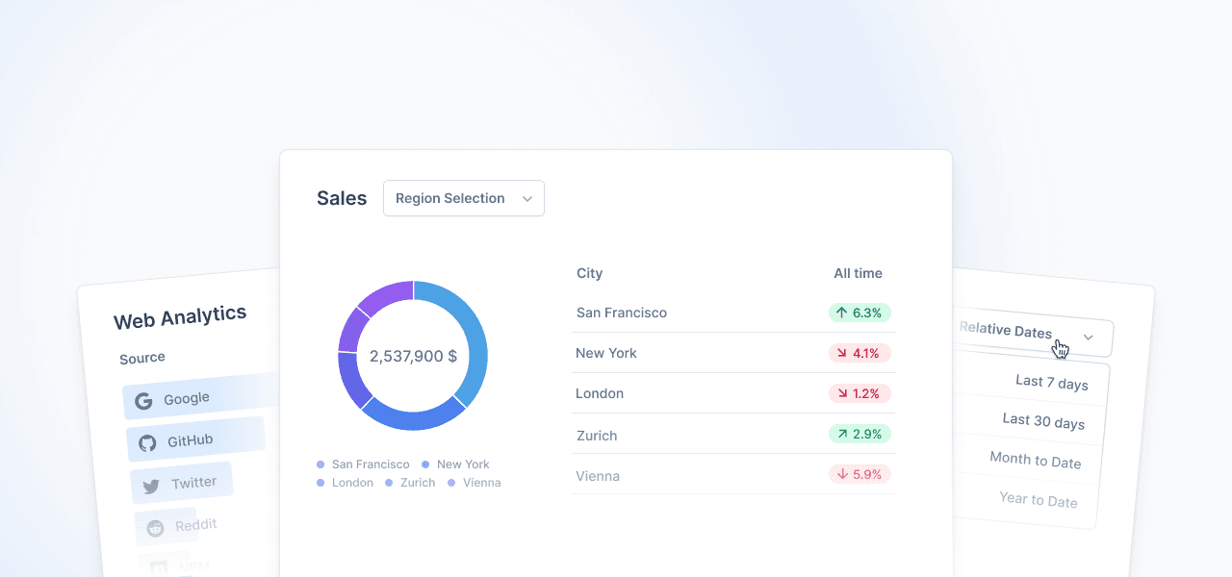Click the up arrow in the 6.3% badge
The image size is (1232, 577).
(x=841, y=313)
